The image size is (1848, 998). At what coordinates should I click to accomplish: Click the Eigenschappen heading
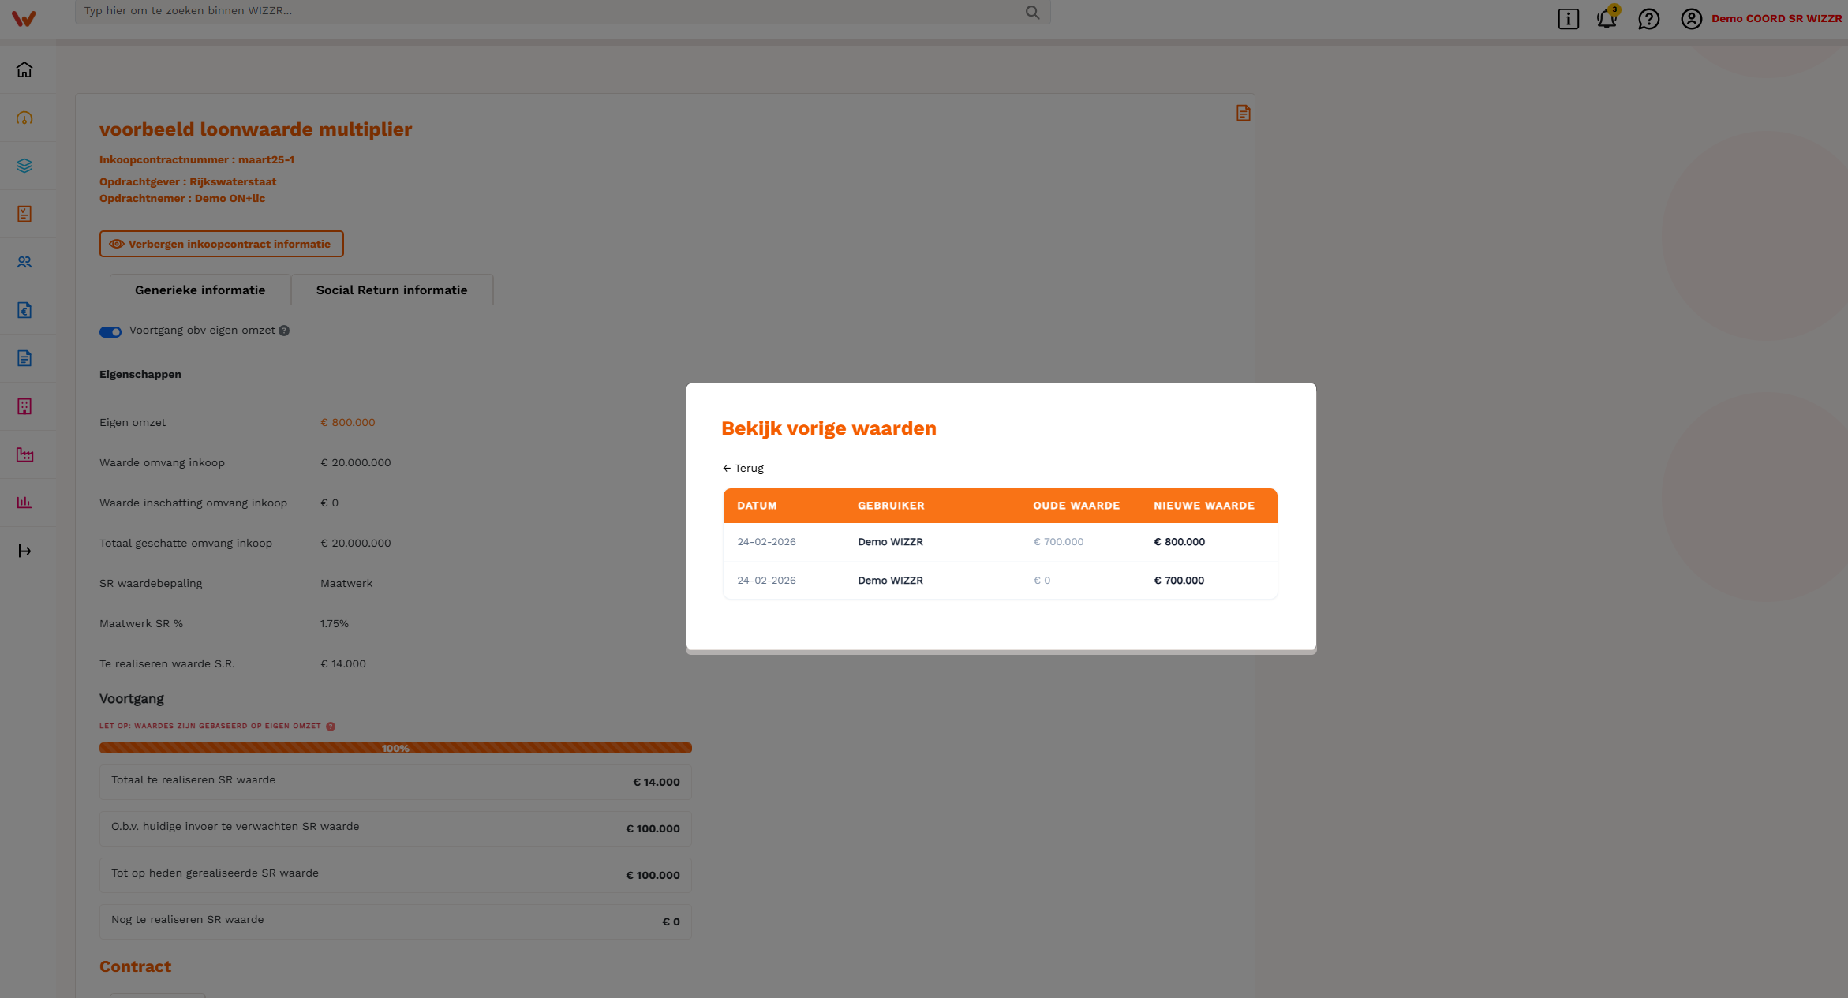tap(140, 375)
